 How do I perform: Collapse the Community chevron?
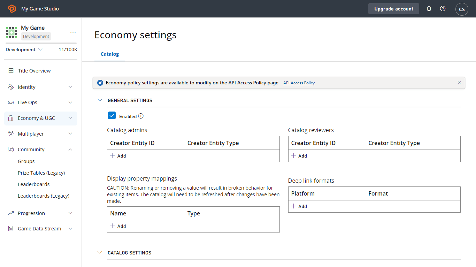tap(70, 150)
